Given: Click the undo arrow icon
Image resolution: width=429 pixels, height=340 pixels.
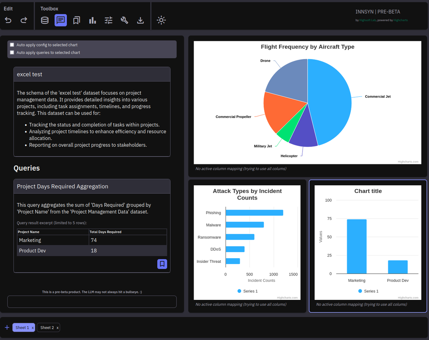Looking at the screenshot, I should 8,20.
